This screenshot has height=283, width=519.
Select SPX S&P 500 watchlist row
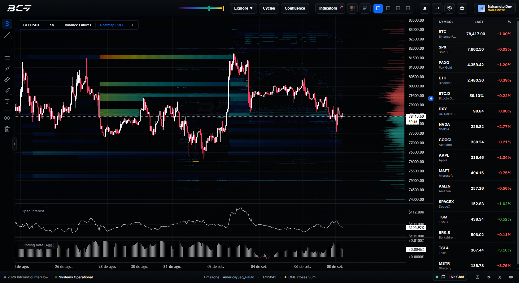(x=475, y=49)
